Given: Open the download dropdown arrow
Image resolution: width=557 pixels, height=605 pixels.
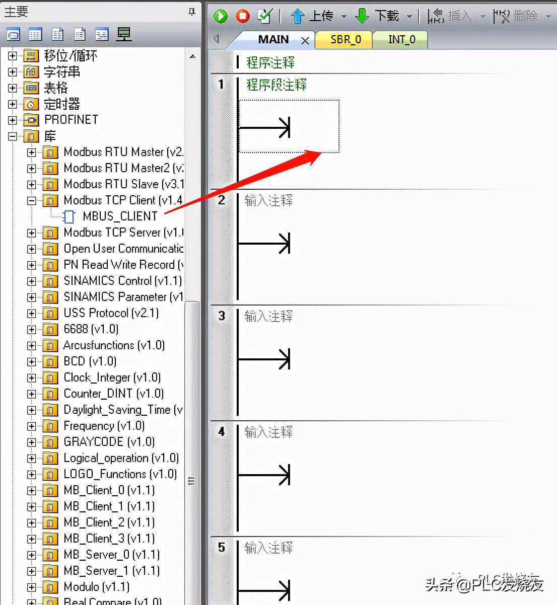Looking at the screenshot, I should (x=409, y=17).
